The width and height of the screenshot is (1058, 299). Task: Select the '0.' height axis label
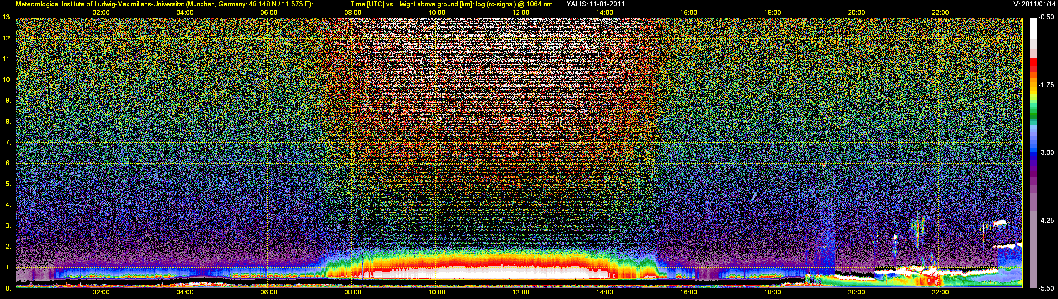[8, 288]
